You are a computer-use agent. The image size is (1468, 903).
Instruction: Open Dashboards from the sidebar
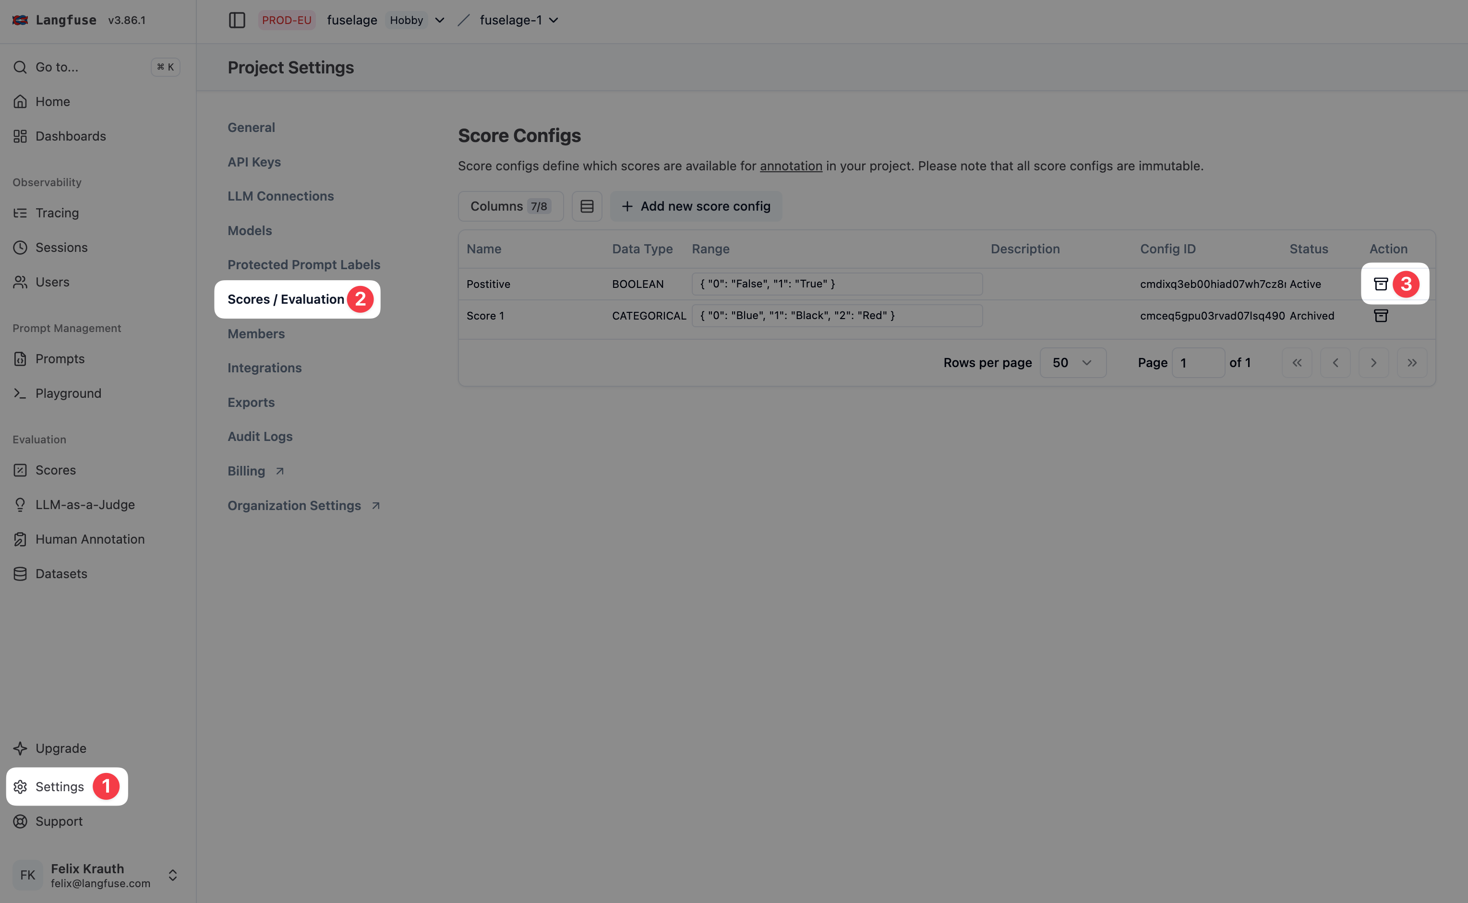tap(71, 136)
